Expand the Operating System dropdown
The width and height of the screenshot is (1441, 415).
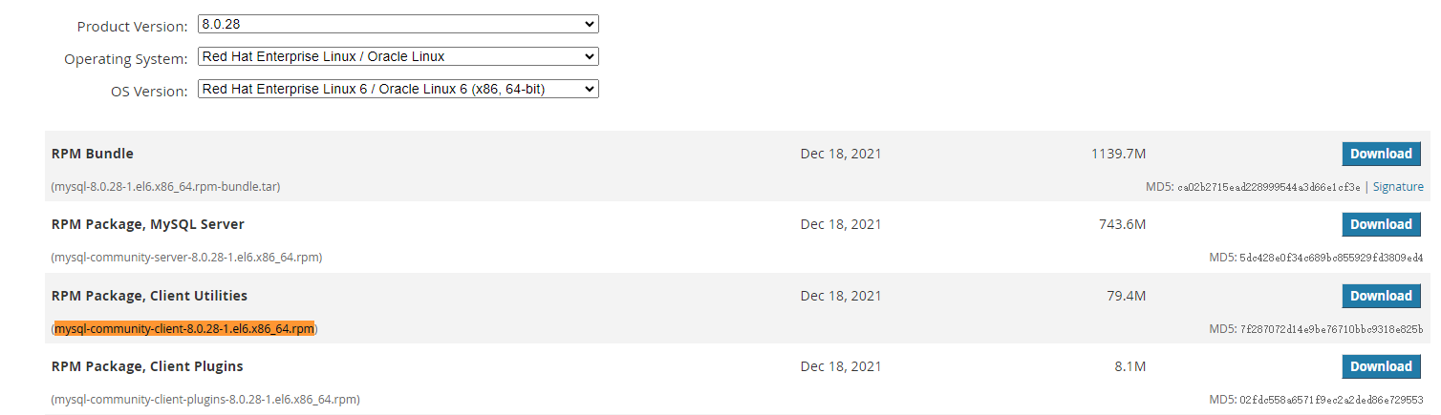[398, 56]
